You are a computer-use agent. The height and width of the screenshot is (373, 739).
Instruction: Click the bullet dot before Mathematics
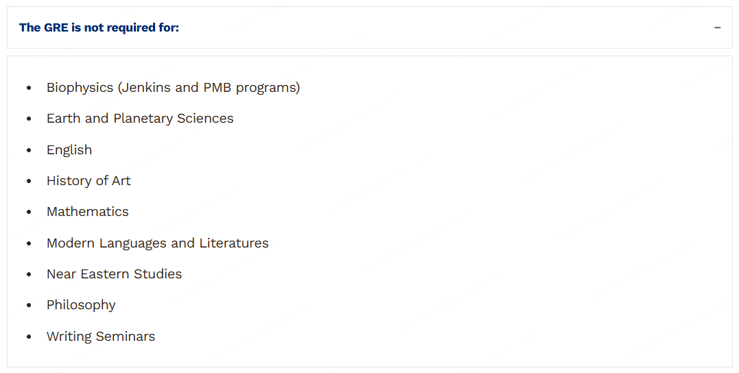(29, 213)
